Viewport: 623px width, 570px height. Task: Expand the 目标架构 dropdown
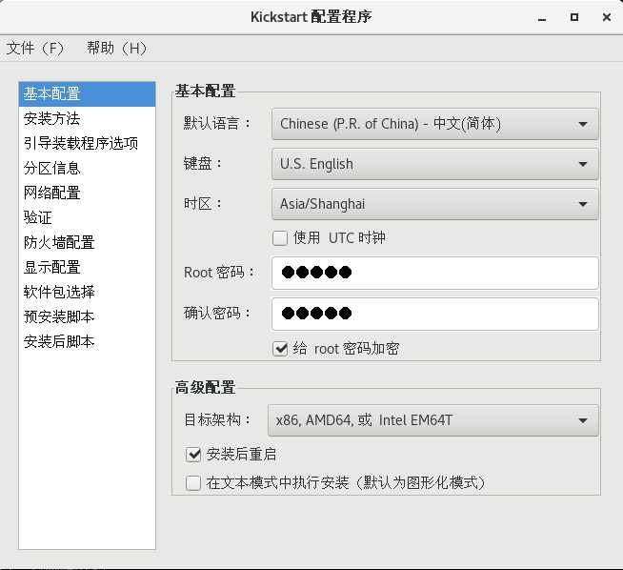click(x=433, y=420)
